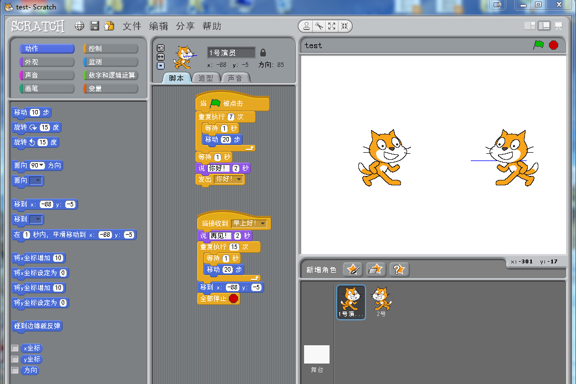Pick a surprise random sprite

click(399, 269)
